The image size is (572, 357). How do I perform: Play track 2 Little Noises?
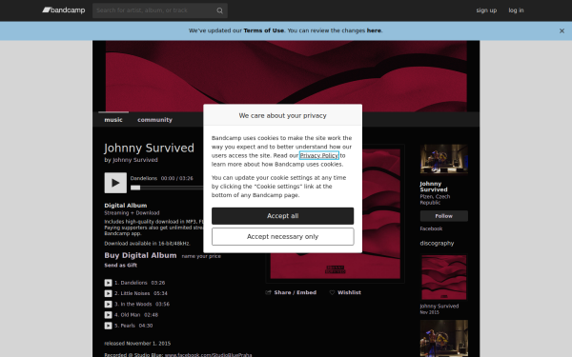(108, 293)
